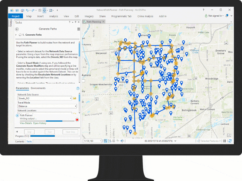Click the notifications bell icon
The height and width of the screenshot is (181, 242).
click(227, 16)
